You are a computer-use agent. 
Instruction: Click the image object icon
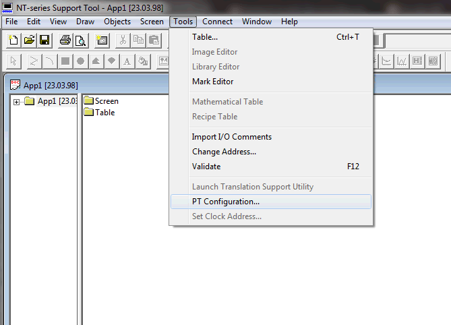[163, 61]
